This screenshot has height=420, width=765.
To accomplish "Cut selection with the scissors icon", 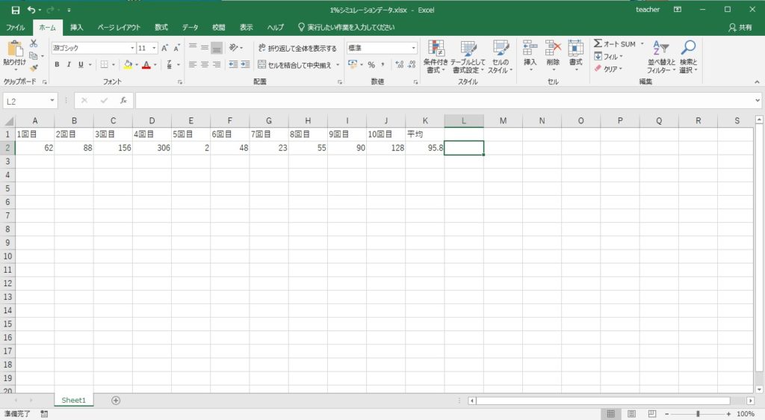I will pos(34,44).
